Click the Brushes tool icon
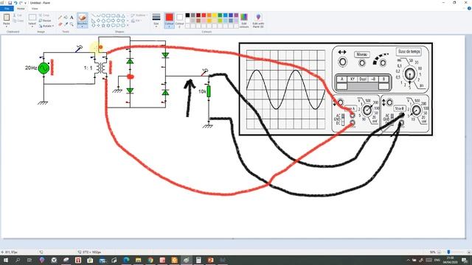The width and height of the screenshot is (472, 265). [82, 18]
